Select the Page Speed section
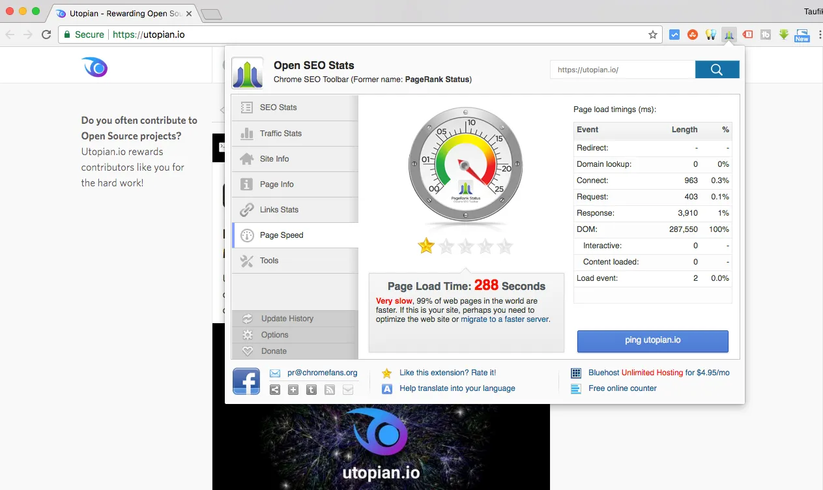 click(295, 235)
